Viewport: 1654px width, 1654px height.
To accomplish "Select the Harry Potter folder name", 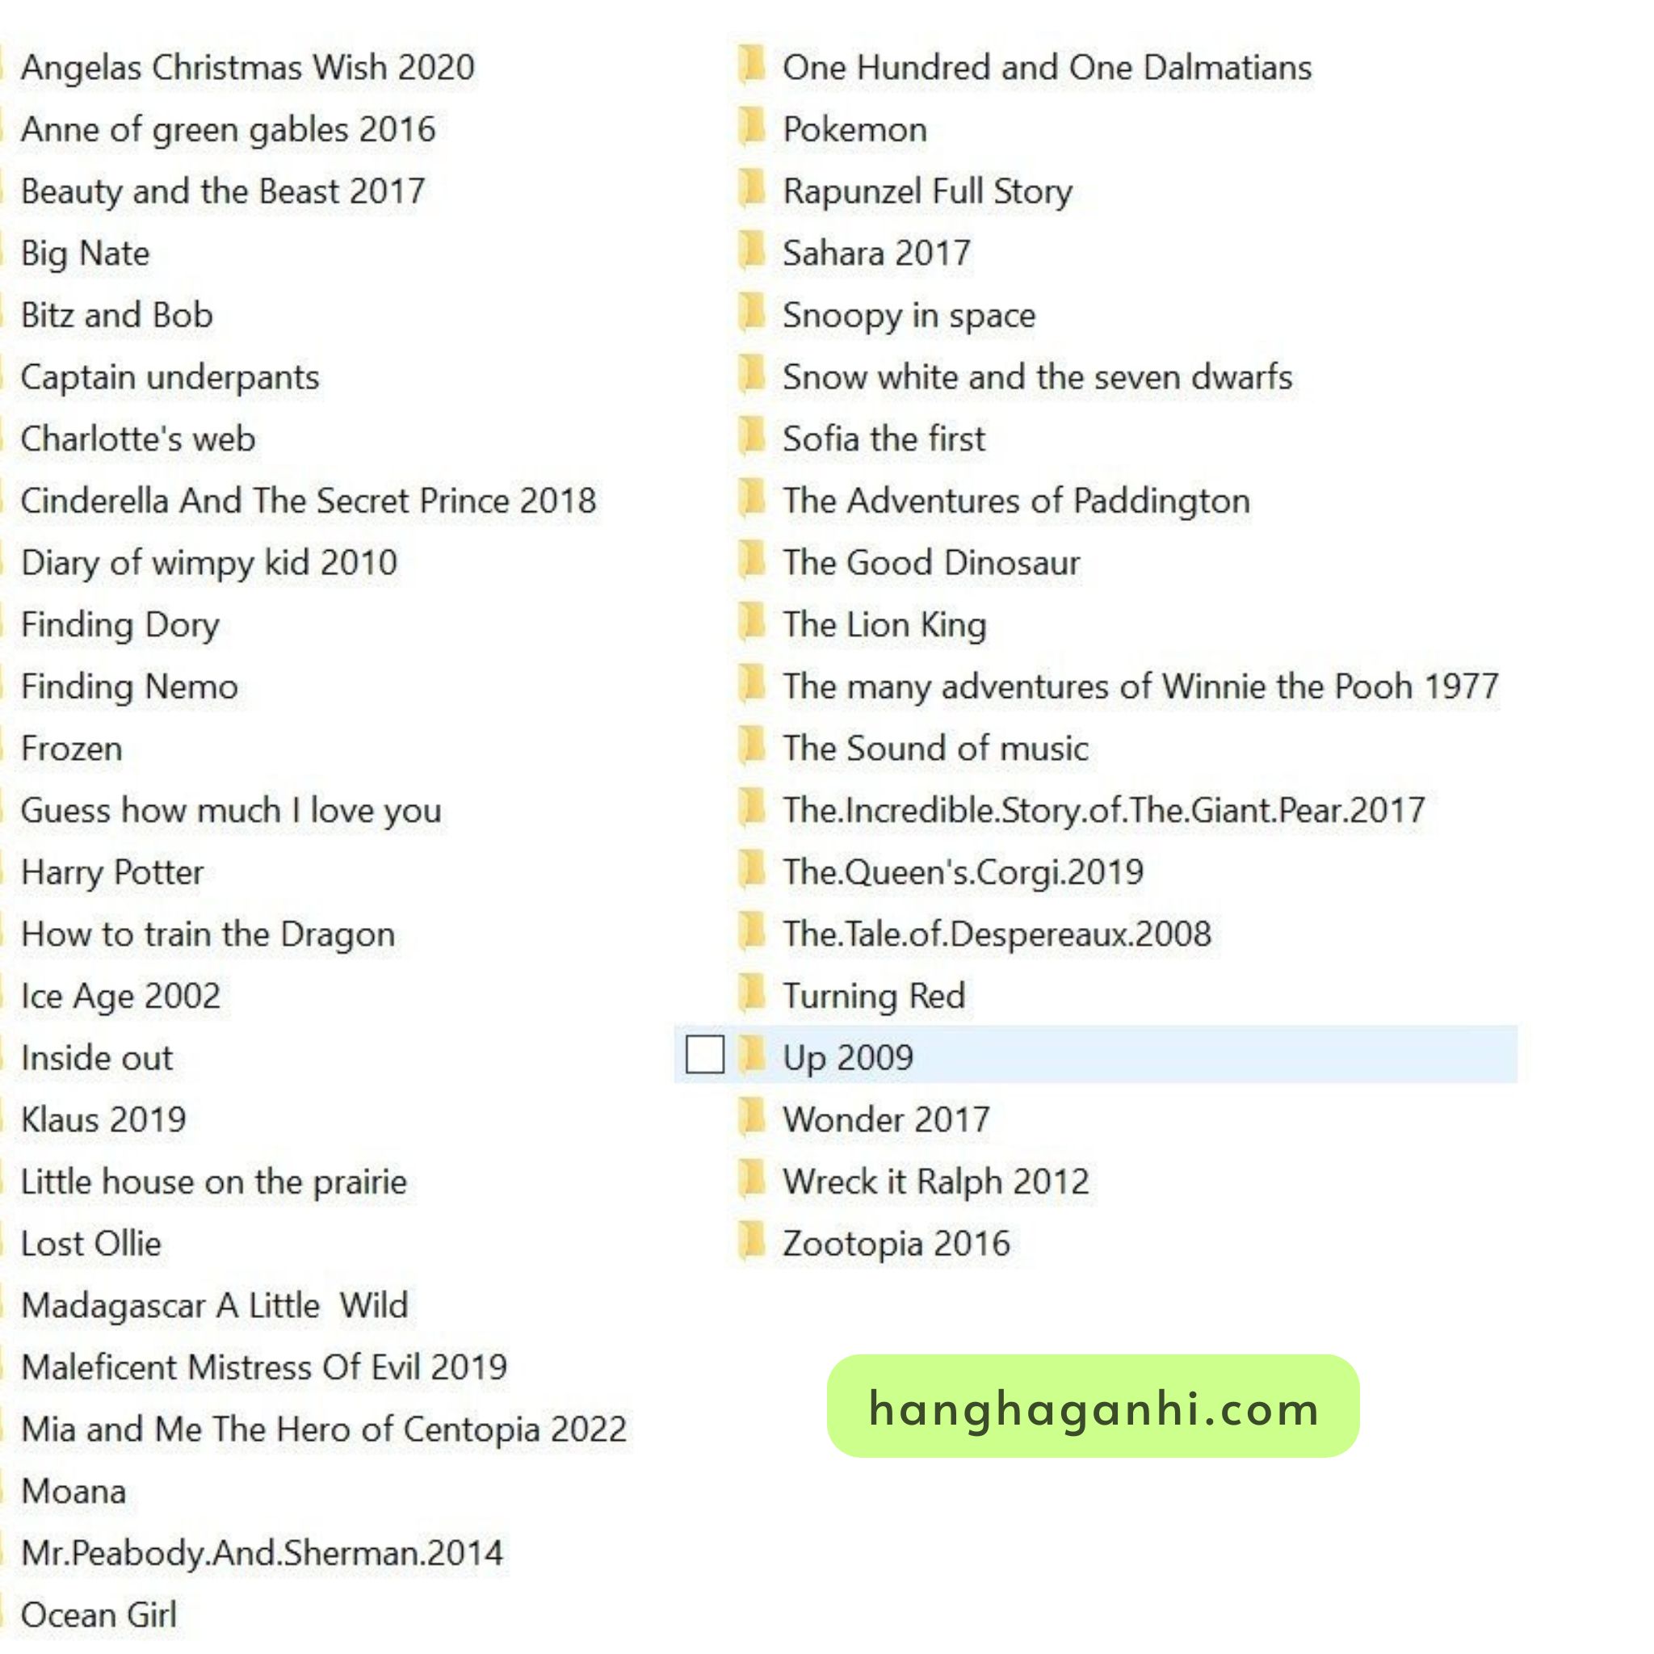I will tap(112, 872).
